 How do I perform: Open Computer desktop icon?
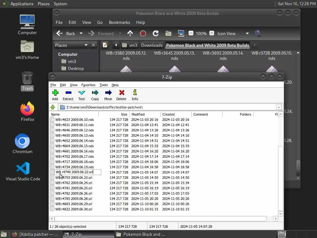coord(27,25)
